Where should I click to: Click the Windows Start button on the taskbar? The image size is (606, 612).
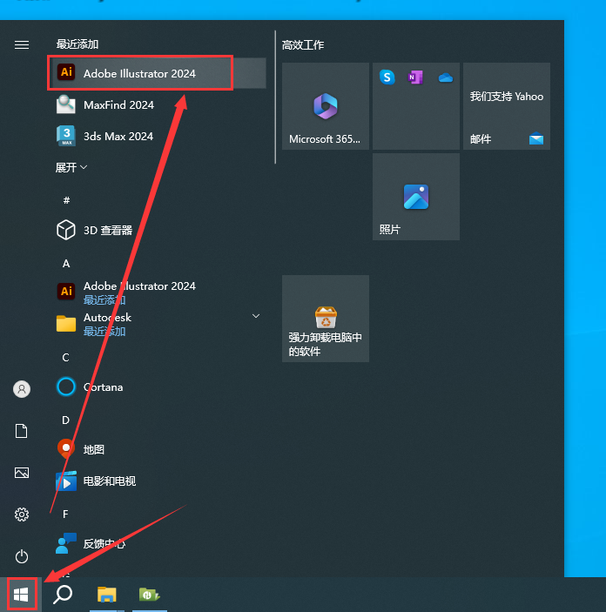(x=22, y=595)
